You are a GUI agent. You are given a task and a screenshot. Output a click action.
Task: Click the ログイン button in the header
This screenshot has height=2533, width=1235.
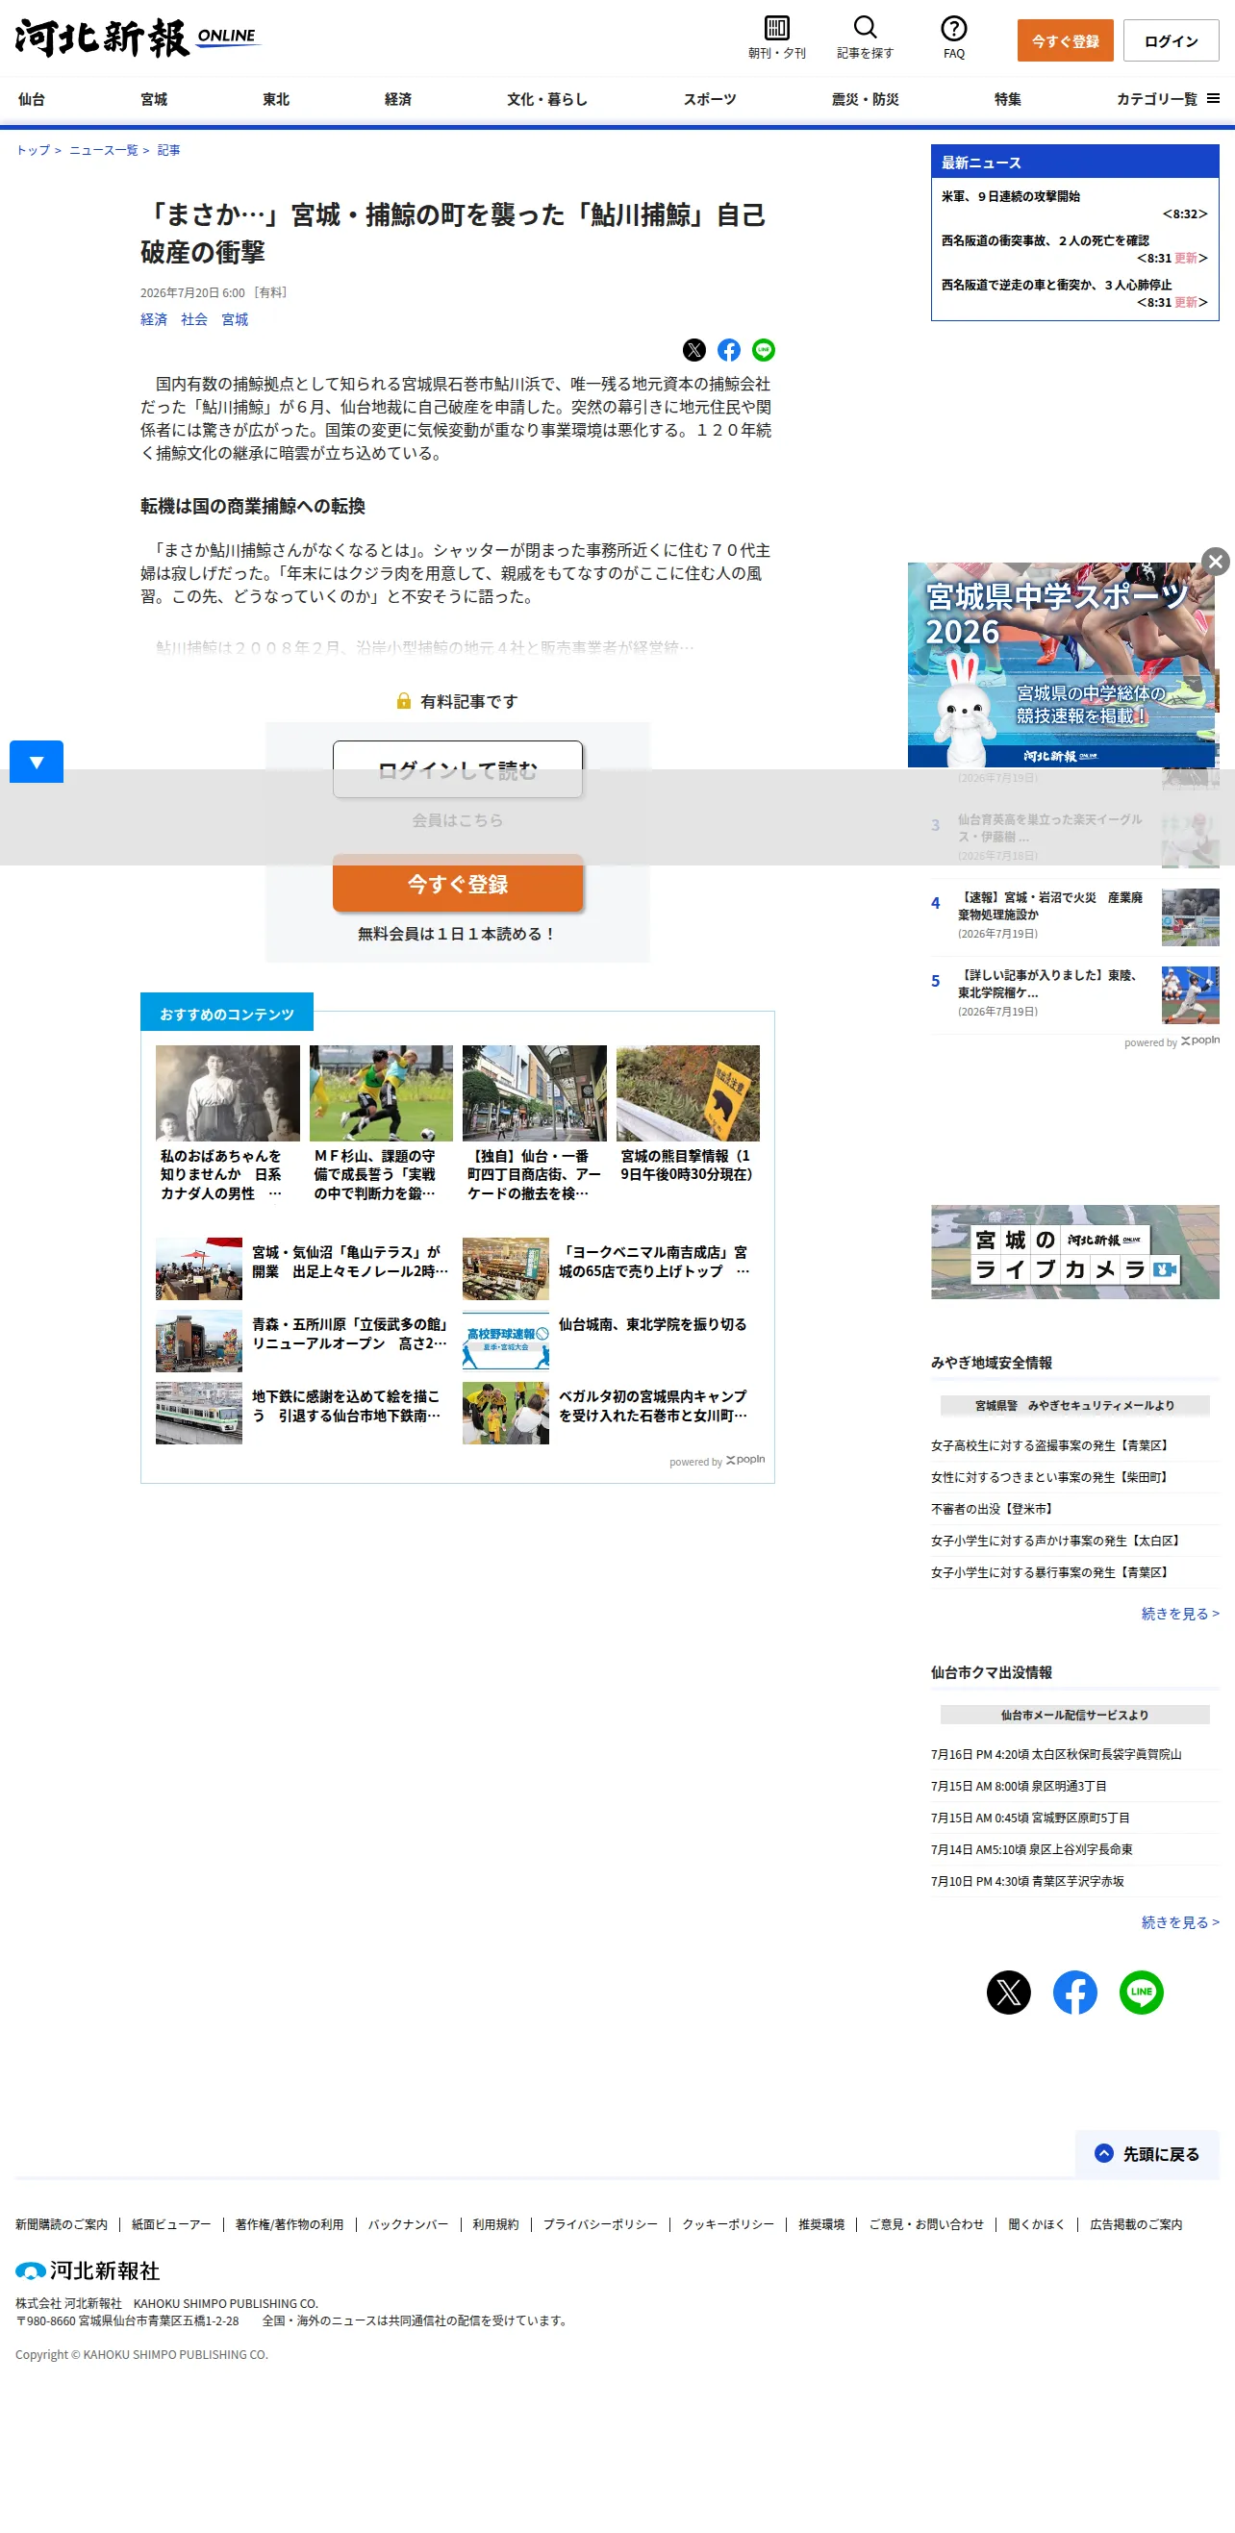[x=1172, y=41]
